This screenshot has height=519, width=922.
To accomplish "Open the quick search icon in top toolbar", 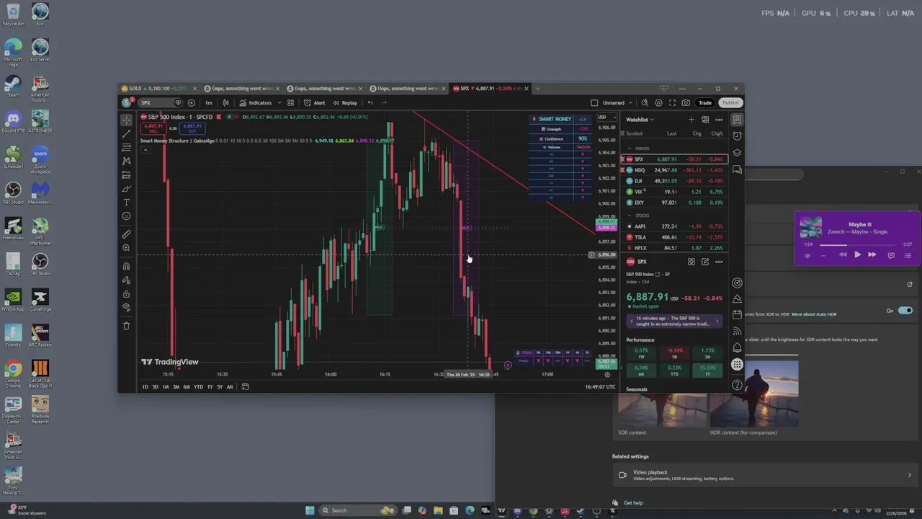I will tap(645, 102).
